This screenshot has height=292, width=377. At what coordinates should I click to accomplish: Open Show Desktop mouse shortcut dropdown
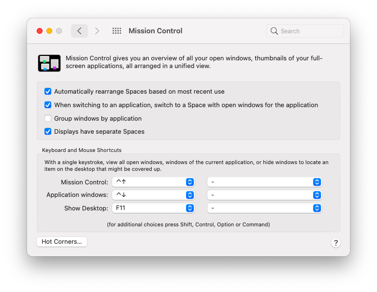coord(264,208)
